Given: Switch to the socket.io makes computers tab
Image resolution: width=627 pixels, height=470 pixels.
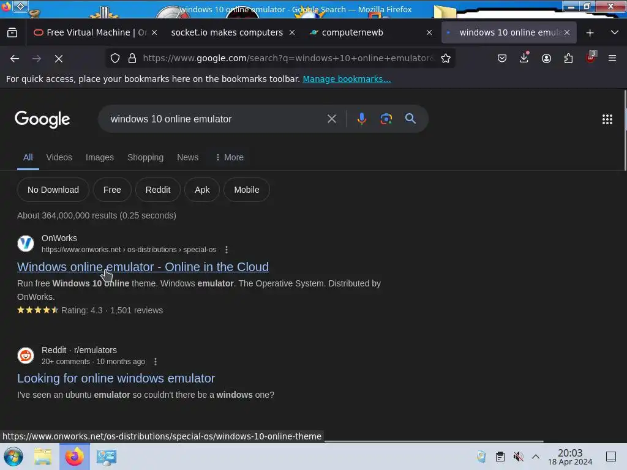Looking at the screenshot, I should pyautogui.click(x=227, y=33).
